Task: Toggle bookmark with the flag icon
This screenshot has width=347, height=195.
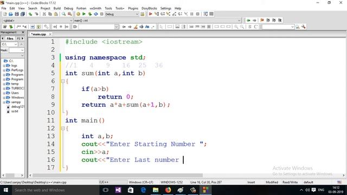Action: (x=262, y=21)
